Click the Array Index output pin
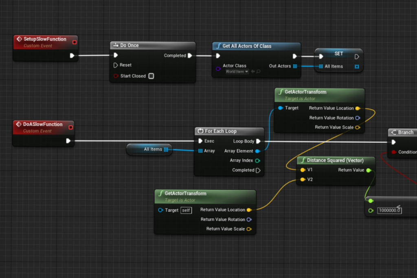The height and width of the screenshot is (278, 417). point(257,161)
